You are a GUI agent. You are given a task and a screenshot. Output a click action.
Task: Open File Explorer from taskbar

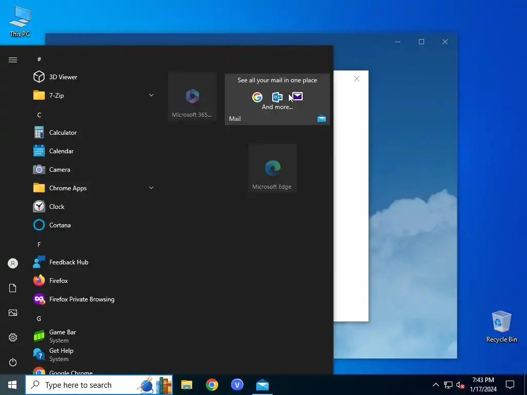click(x=186, y=385)
